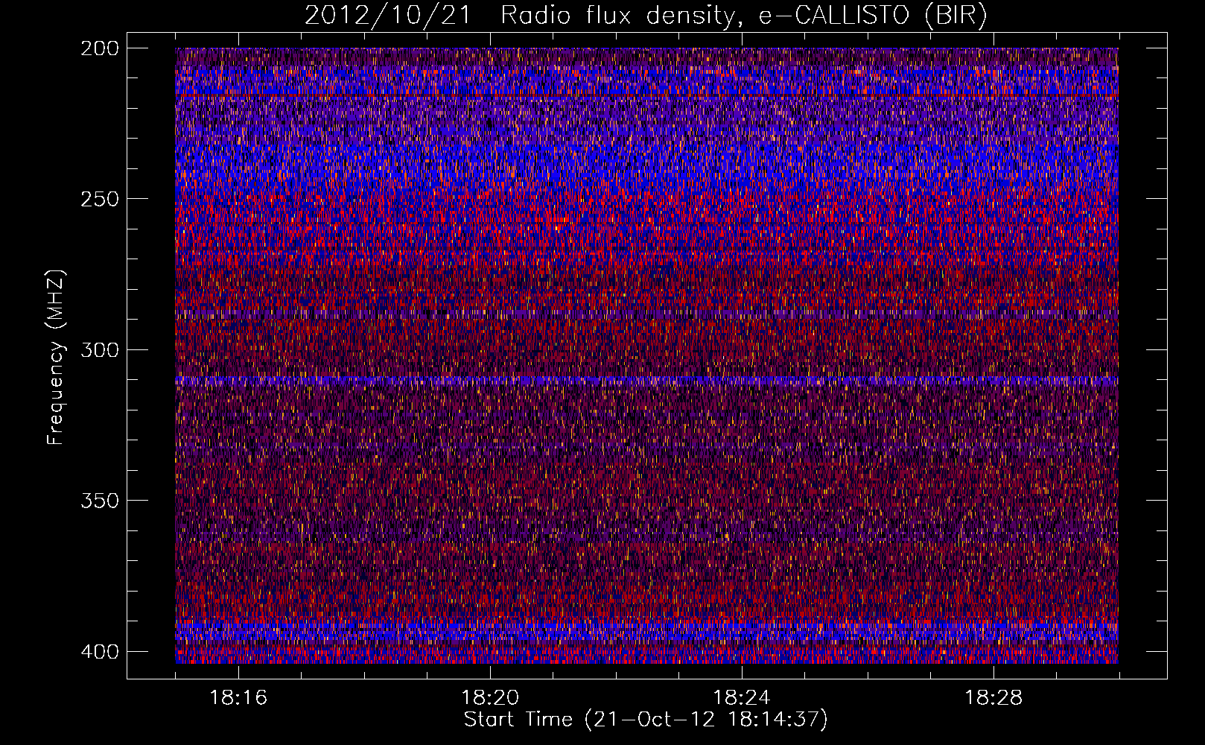Viewport: 1205px width, 745px height.
Task: Click the 18:16 time tick label
Action: (x=238, y=698)
